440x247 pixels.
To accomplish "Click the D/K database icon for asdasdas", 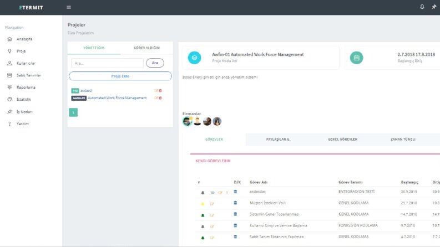I will (x=235, y=192).
